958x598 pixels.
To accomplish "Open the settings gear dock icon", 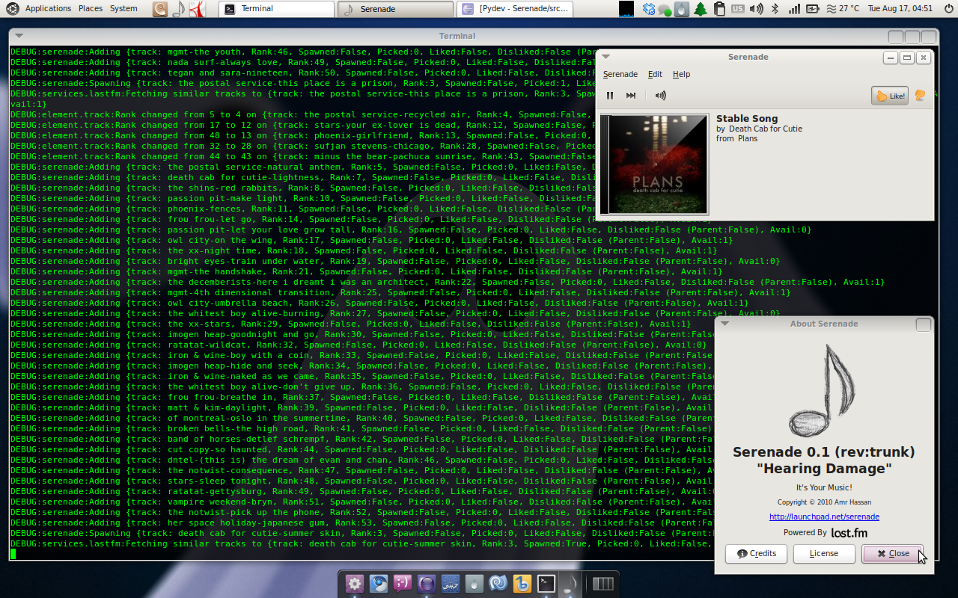I will click(x=355, y=584).
